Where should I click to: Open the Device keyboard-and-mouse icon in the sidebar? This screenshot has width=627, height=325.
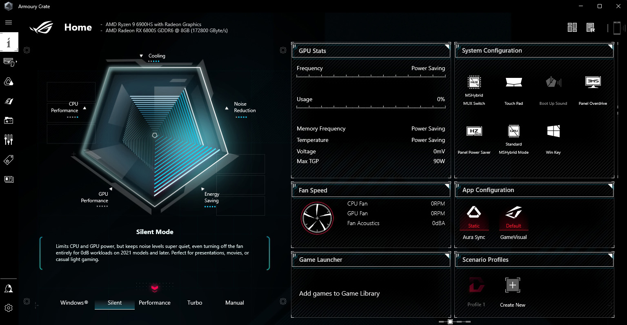click(9, 62)
